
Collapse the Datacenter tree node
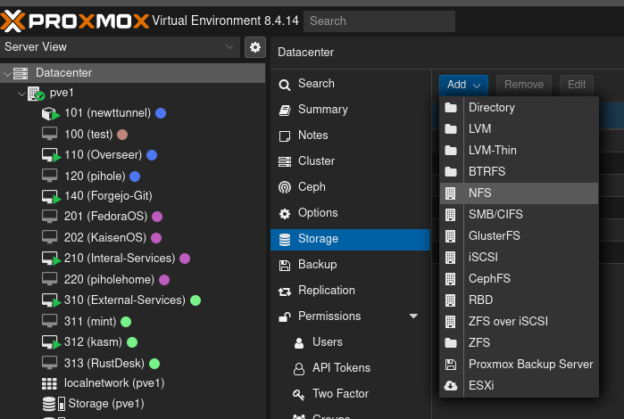(x=7, y=73)
